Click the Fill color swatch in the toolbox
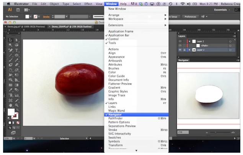Viewport: 243px width, 155px height. [11, 112]
